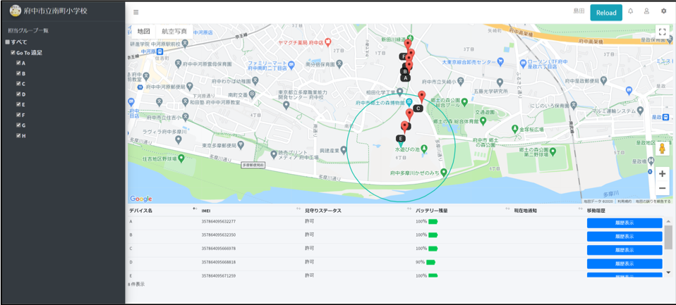Uncheck device H in the sidebar
This screenshot has width=676, height=305.
(x=18, y=135)
